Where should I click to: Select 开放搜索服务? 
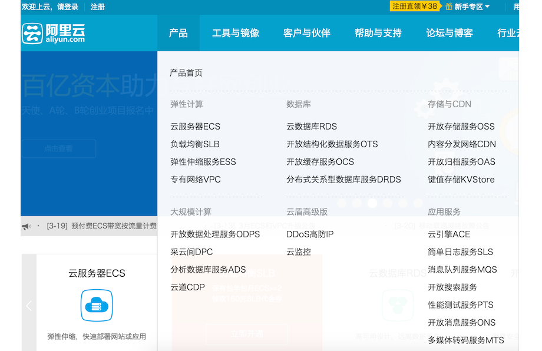click(x=452, y=287)
